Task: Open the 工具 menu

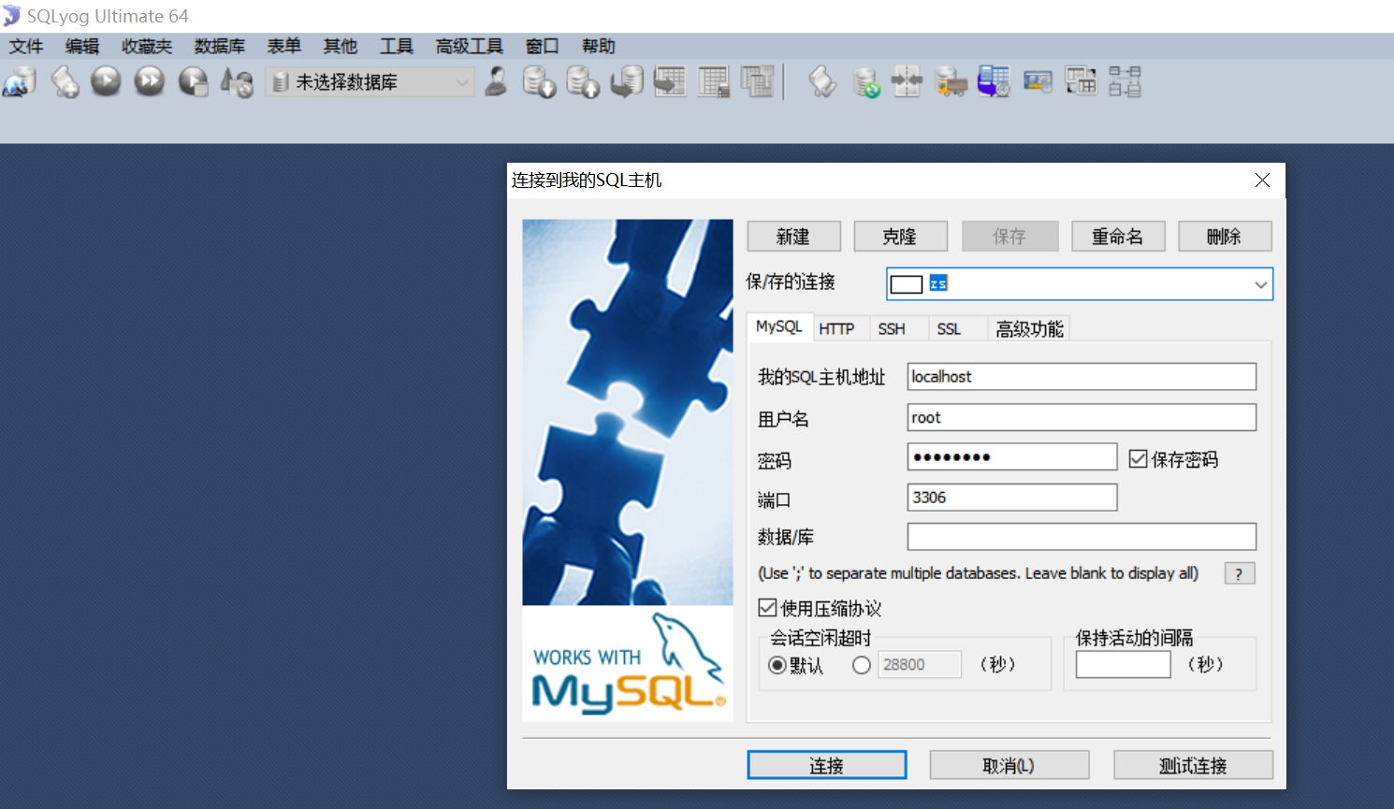Action: tap(397, 46)
